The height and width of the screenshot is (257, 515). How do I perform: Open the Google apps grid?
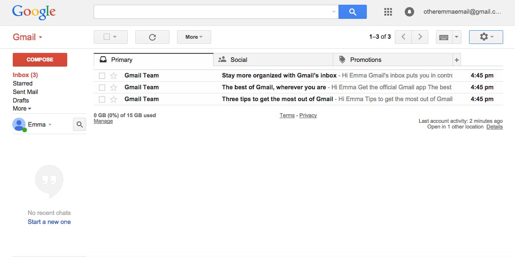pyautogui.click(x=388, y=12)
